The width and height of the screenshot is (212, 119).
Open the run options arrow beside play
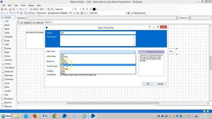pyautogui.click(x=4, y=13)
